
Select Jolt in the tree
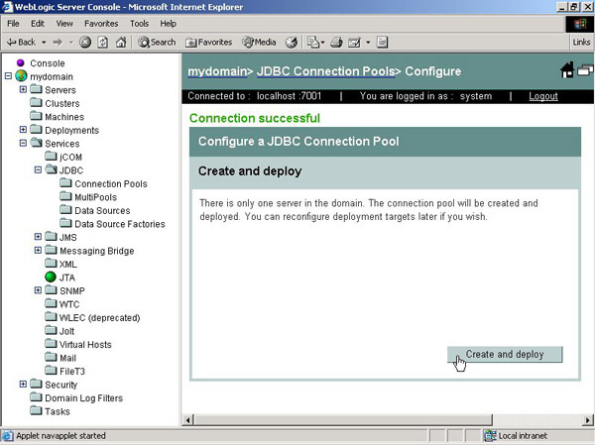tap(66, 331)
